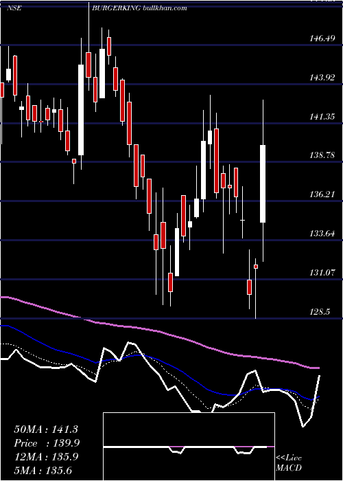
Task: Click the NSE exchange label
Action: [x=14, y=8]
